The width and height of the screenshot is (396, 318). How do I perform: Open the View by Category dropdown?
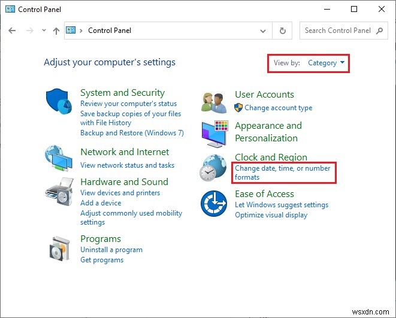326,63
